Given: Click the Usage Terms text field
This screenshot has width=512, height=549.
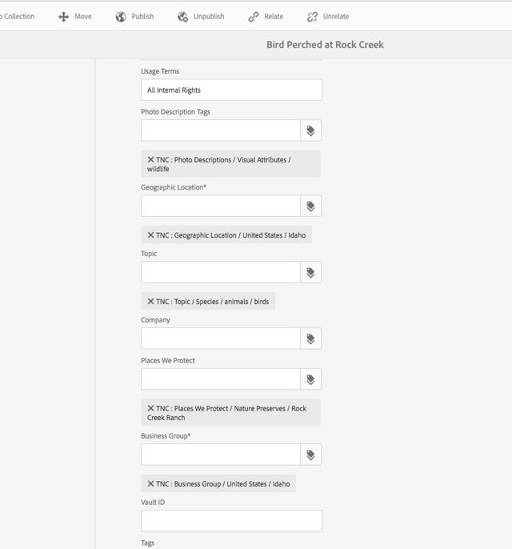Looking at the screenshot, I should point(231,90).
